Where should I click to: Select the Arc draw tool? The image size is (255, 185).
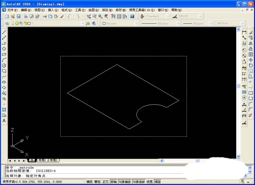(x=4, y=60)
